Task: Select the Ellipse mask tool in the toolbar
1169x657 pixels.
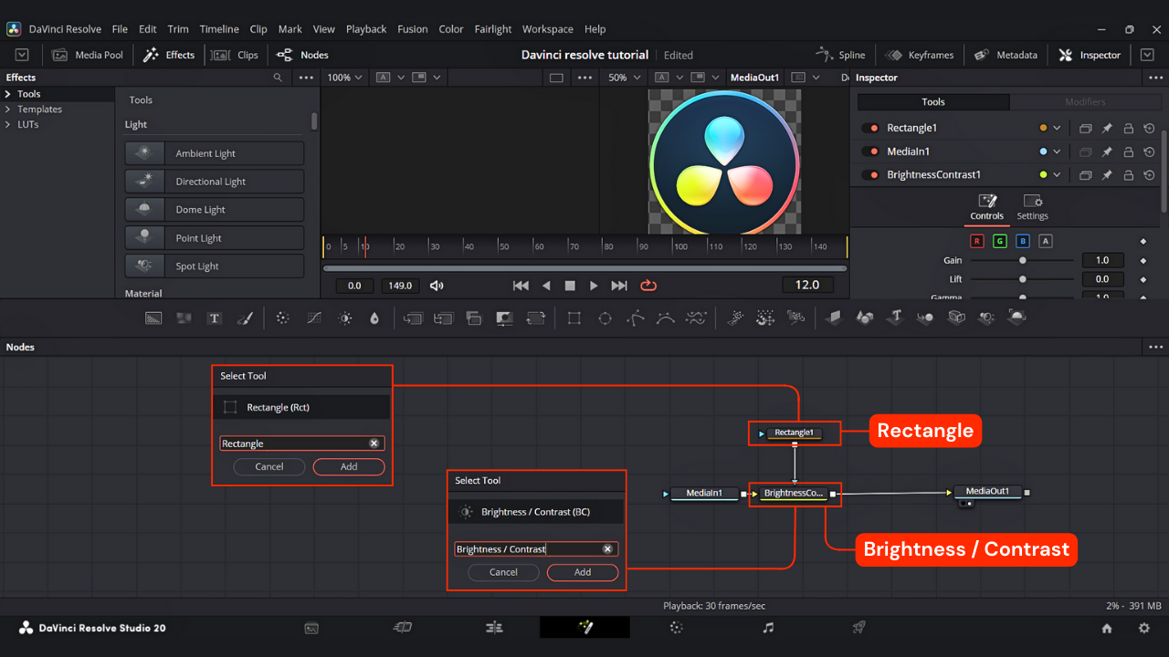Action: [605, 318]
